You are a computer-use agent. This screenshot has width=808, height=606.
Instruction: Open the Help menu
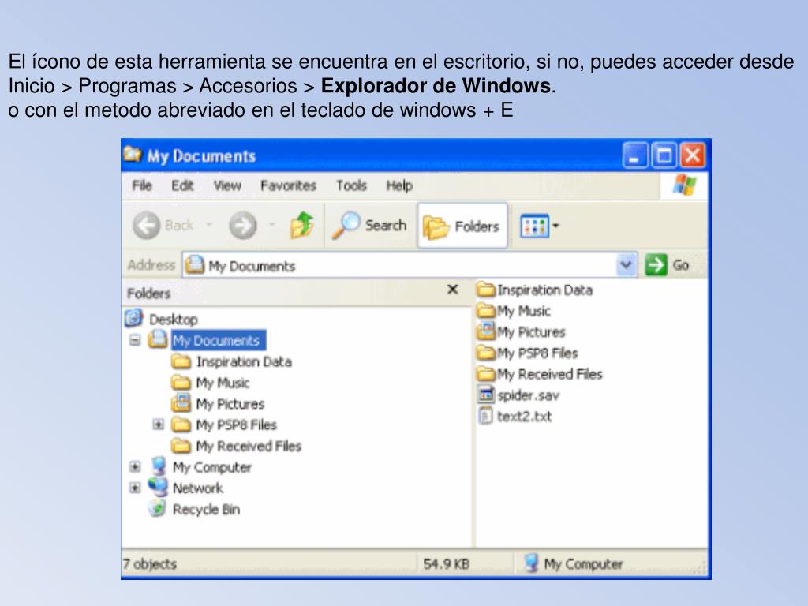coord(399,185)
